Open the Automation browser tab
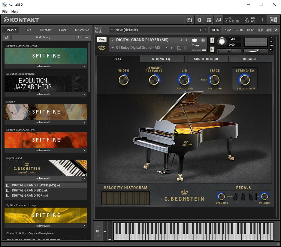Image resolution: width=281 pixels, height=247 pixels. click(x=82, y=30)
